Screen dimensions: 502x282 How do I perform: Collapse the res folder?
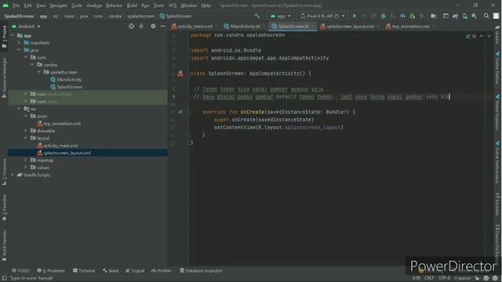click(x=19, y=109)
